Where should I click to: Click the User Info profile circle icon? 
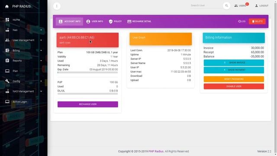tap(88, 21)
